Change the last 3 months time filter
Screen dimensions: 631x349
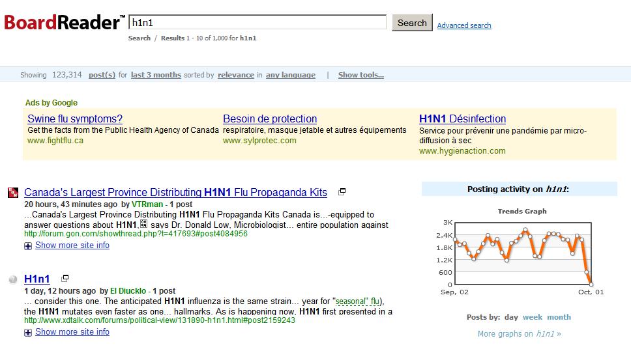(156, 75)
